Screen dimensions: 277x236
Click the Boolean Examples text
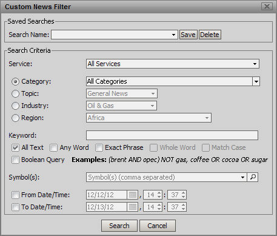click(x=170, y=160)
